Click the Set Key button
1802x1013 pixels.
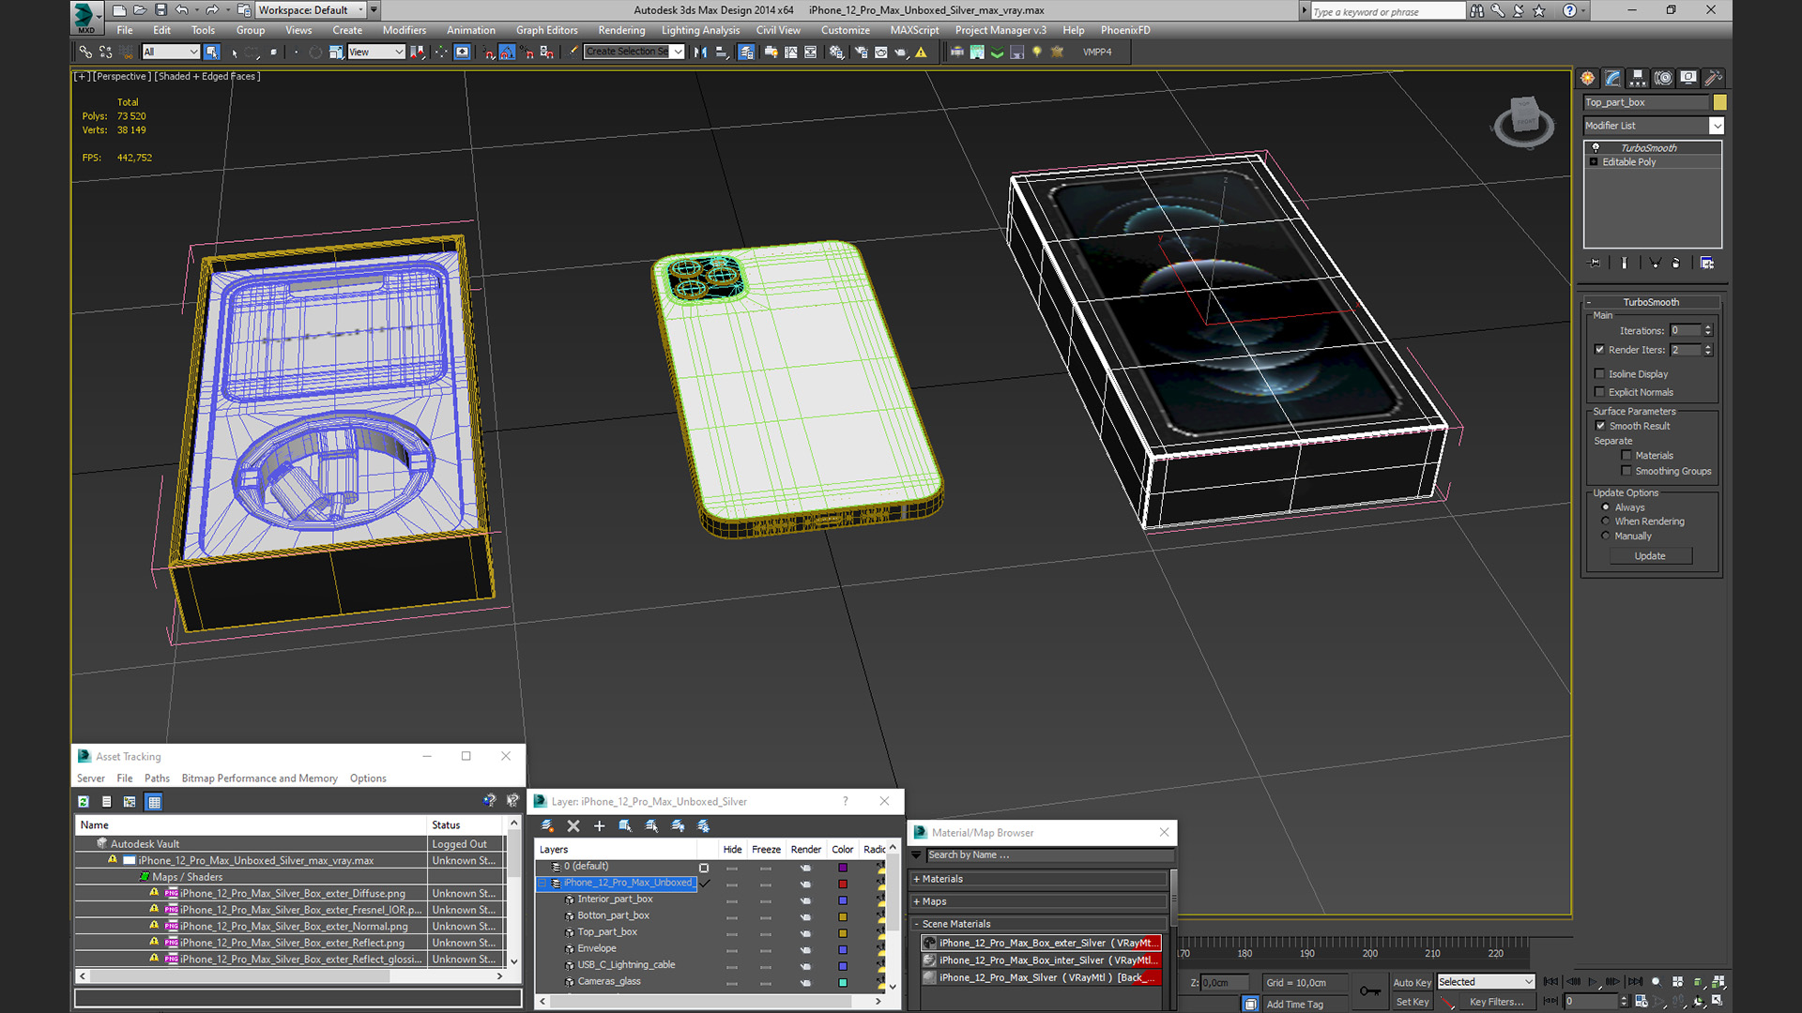[1412, 1002]
